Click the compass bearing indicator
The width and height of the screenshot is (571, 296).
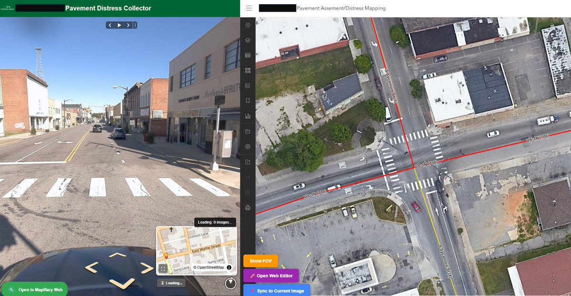pyautogui.click(x=230, y=284)
